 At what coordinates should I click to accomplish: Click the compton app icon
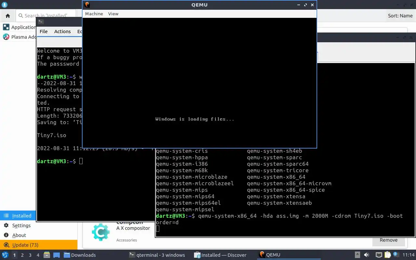100,232
